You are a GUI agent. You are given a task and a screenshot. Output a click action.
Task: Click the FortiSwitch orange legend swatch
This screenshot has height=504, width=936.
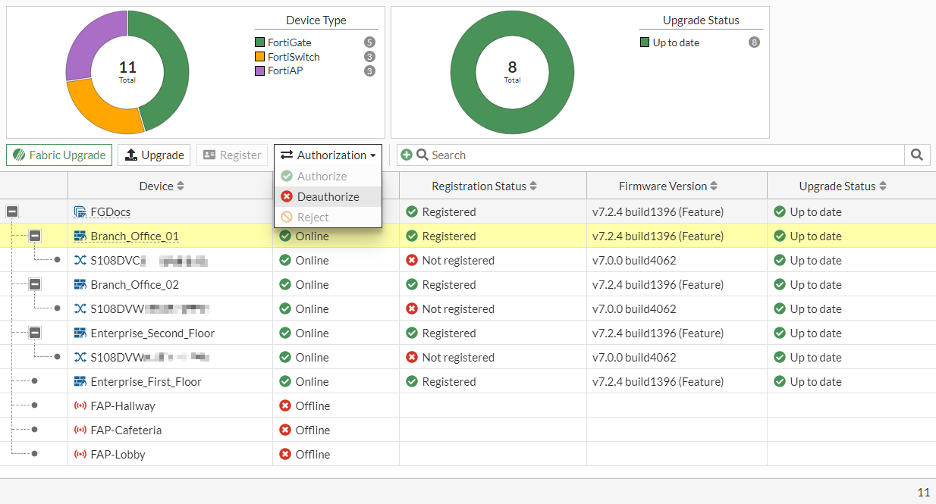click(260, 57)
